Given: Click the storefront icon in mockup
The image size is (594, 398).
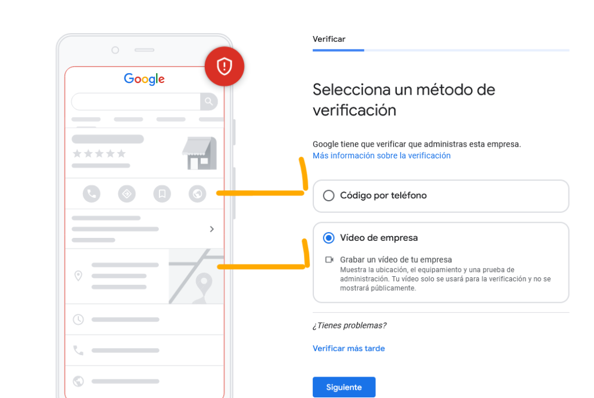Looking at the screenshot, I should pos(199,153).
